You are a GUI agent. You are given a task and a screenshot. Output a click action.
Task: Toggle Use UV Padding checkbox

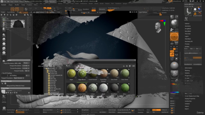[x=2, y=73]
